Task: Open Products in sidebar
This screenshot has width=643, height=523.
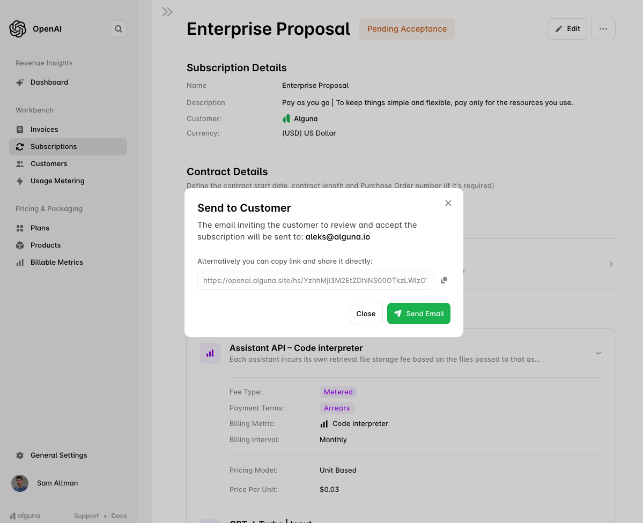Action: (x=68, y=245)
